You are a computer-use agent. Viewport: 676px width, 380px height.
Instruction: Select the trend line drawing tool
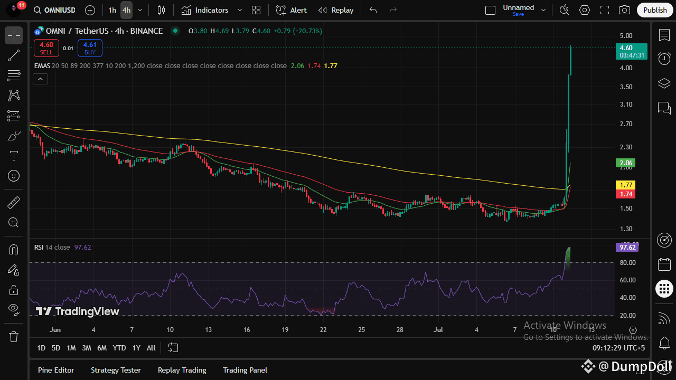tap(14, 55)
